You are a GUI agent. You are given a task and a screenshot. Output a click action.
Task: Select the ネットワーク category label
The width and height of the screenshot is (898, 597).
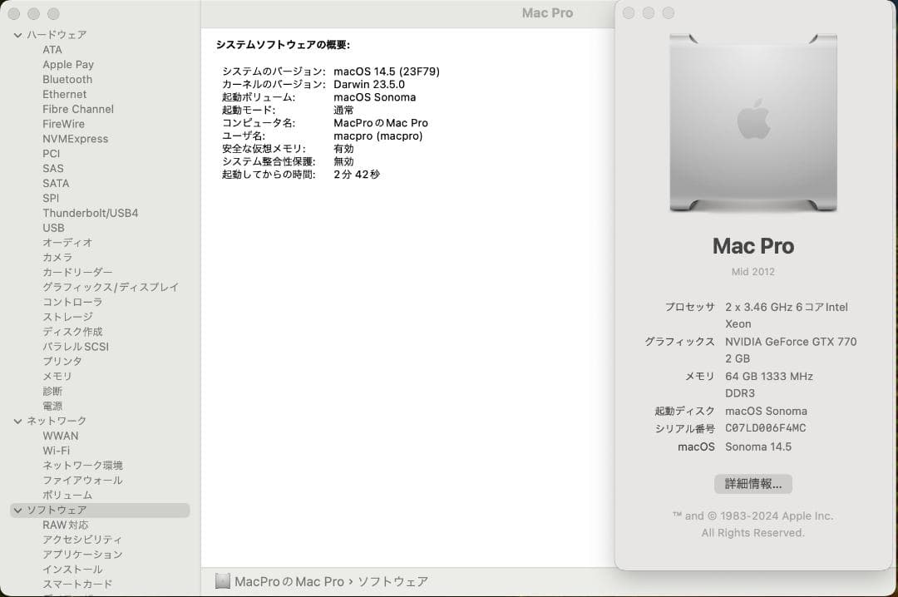tap(57, 421)
